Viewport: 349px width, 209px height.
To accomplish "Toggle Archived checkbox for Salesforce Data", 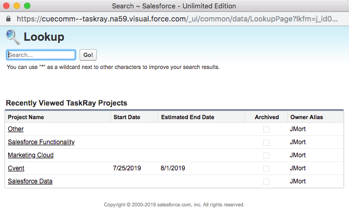I will pyautogui.click(x=266, y=182).
